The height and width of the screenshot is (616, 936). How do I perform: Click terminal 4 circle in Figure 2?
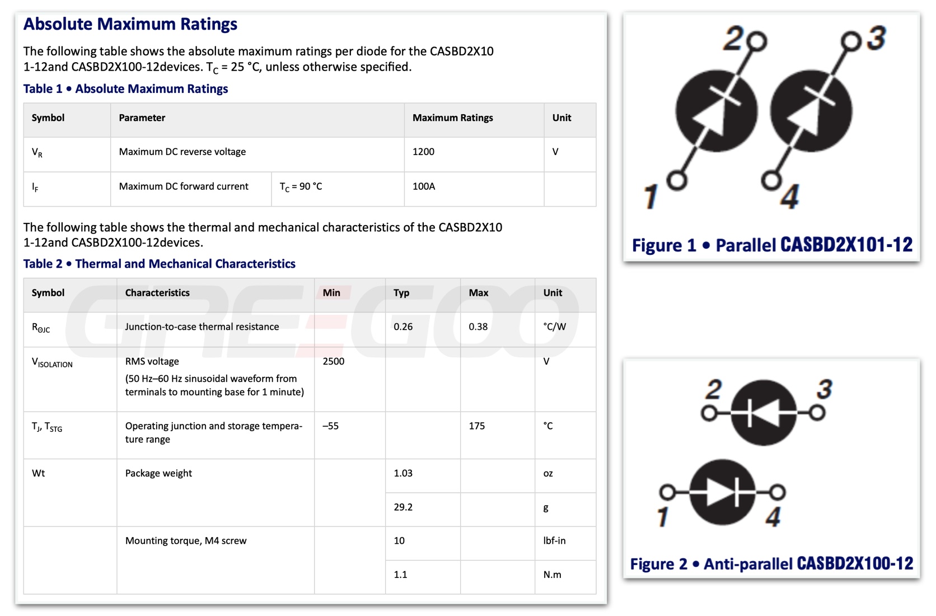click(x=777, y=492)
